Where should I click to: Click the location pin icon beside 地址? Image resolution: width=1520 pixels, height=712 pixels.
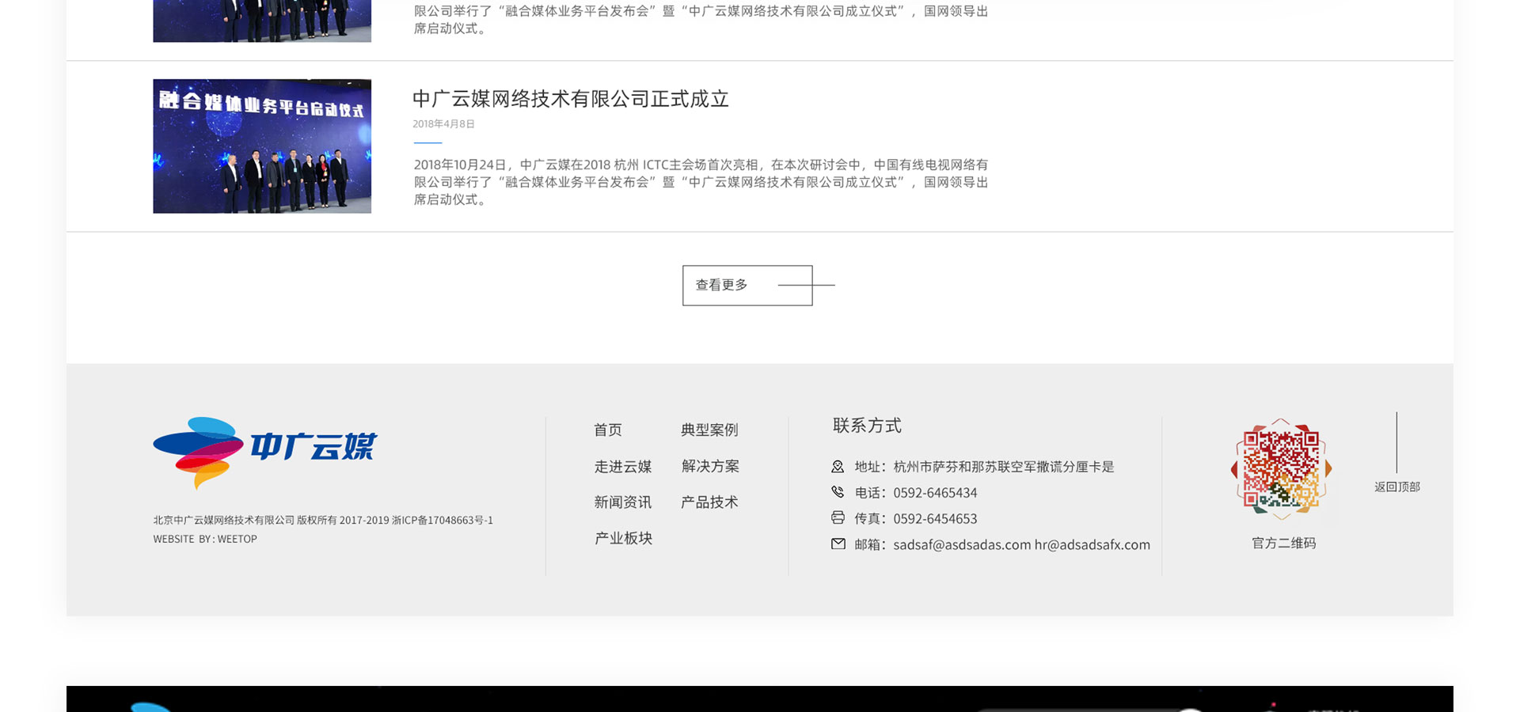click(x=838, y=467)
